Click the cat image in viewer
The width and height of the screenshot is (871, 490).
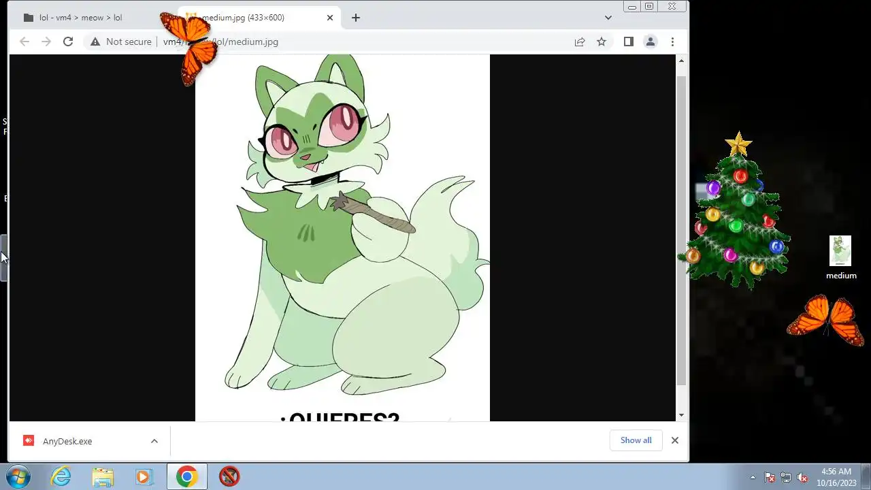pos(342,238)
